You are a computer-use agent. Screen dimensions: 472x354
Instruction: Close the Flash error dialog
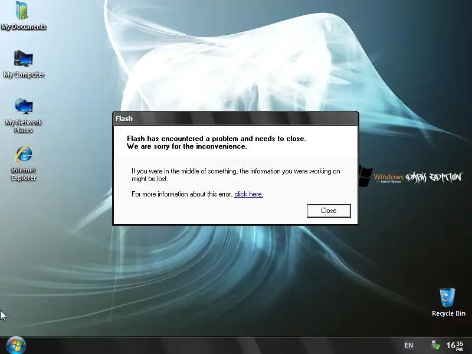pos(329,211)
